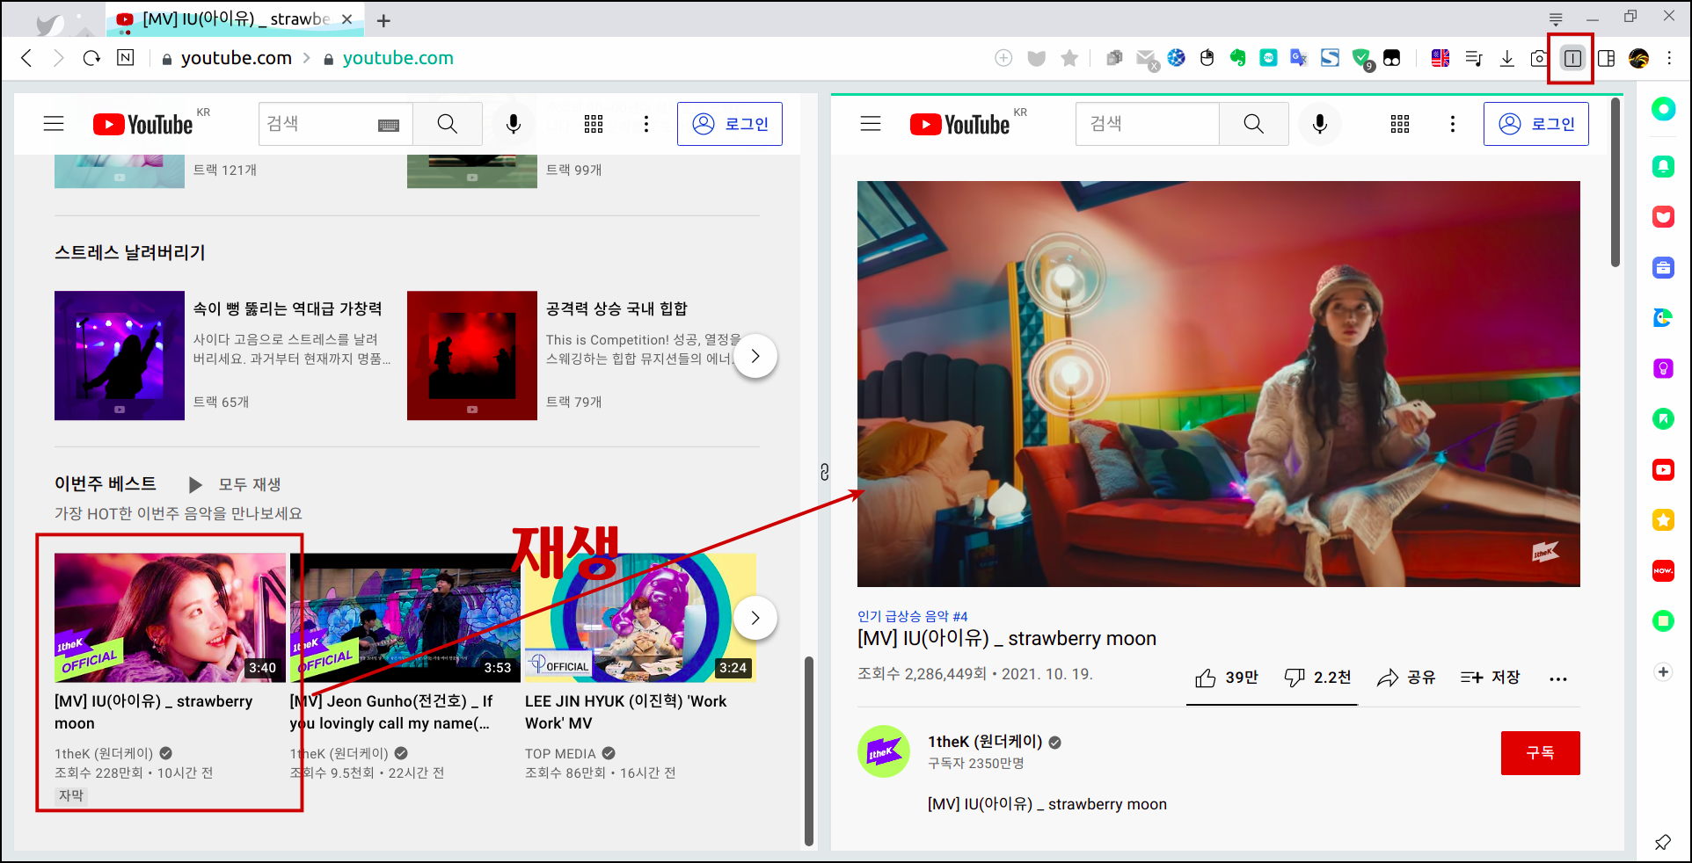Open the browser three-dot menu
Viewport: 1692px width, 863px height.
pyautogui.click(x=1669, y=58)
